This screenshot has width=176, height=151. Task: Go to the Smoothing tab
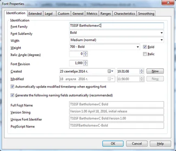146,13
